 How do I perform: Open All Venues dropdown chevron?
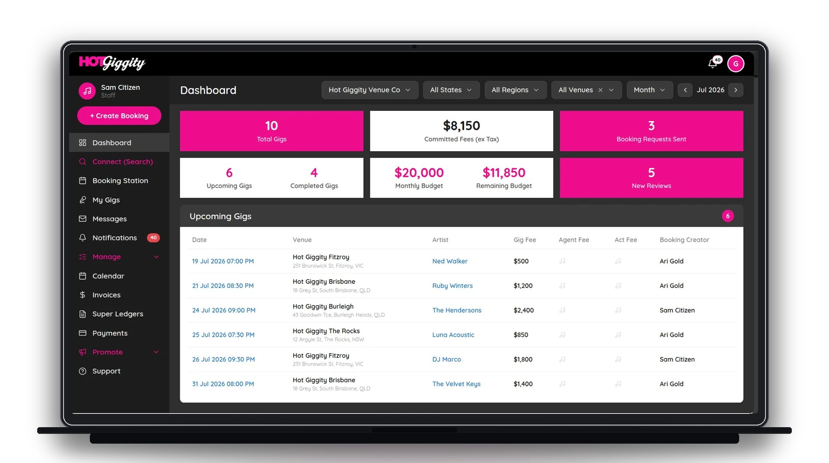click(x=611, y=90)
